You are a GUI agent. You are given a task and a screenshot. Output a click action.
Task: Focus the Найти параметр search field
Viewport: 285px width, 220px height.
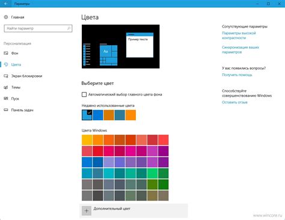click(38, 28)
